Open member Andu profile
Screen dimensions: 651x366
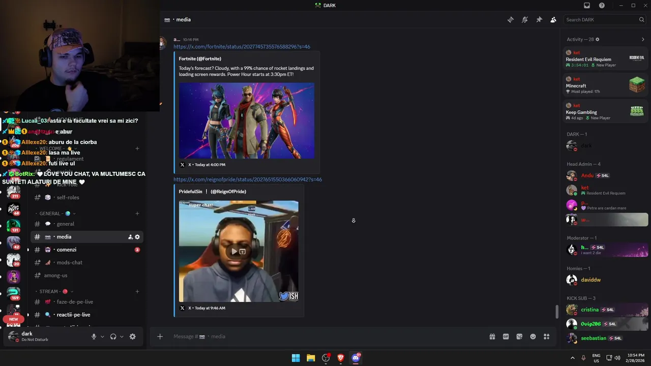click(605, 175)
